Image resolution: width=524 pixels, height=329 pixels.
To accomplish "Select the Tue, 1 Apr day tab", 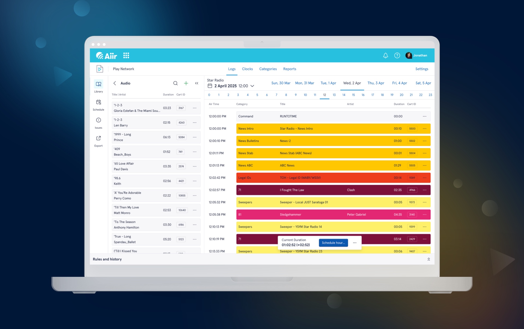I will 328,83.
